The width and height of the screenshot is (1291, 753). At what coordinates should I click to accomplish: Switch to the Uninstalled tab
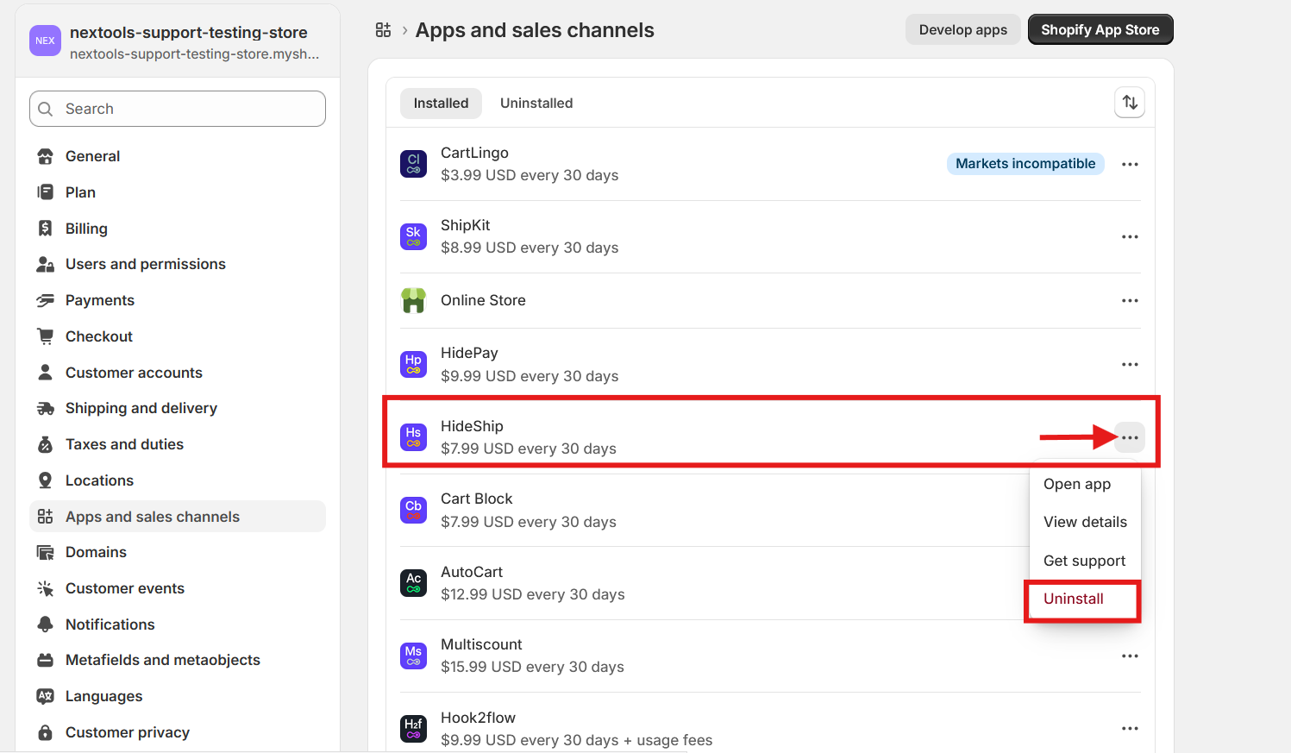pyautogui.click(x=536, y=104)
